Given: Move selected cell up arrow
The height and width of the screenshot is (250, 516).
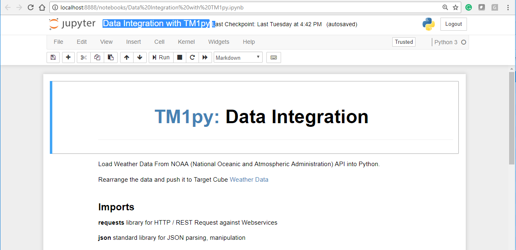Looking at the screenshot, I should pos(127,58).
